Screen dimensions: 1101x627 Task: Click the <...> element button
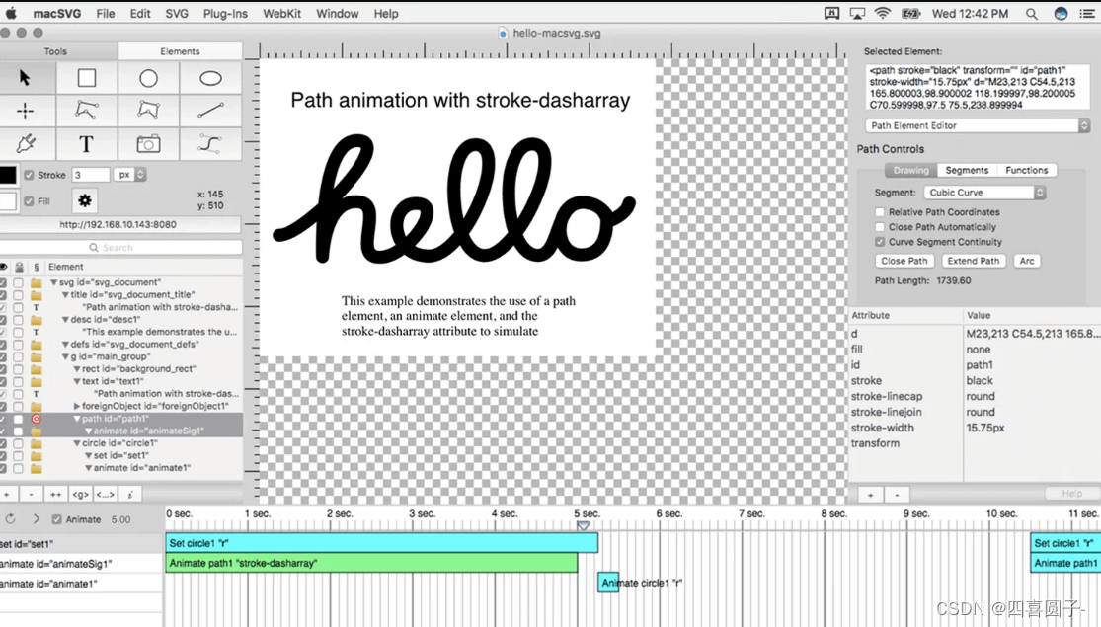[x=106, y=495]
